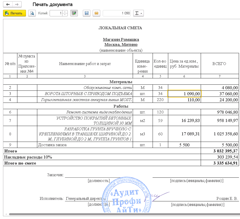Click the 'Заказчик:' label
This screenshot has height=219, width=240.
56,175
